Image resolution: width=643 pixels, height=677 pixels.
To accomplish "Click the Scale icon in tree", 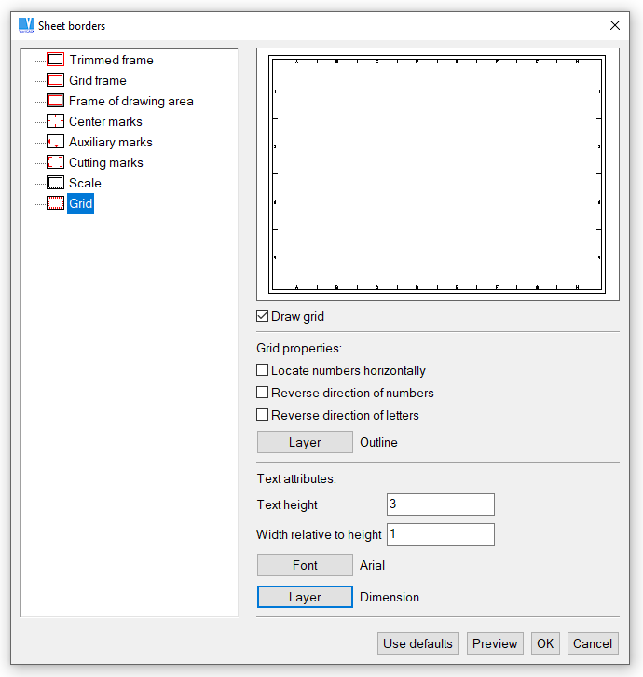I will (55, 183).
